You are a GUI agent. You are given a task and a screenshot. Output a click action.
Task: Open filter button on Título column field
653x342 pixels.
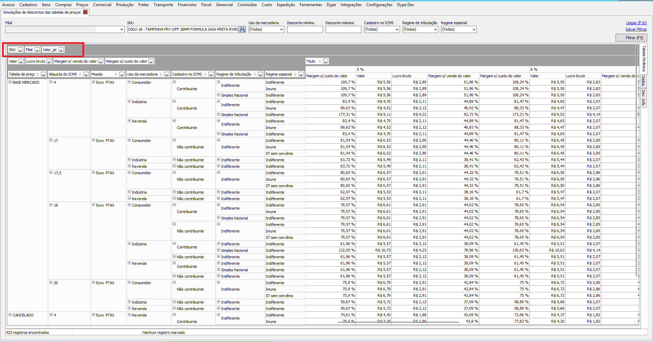(325, 61)
